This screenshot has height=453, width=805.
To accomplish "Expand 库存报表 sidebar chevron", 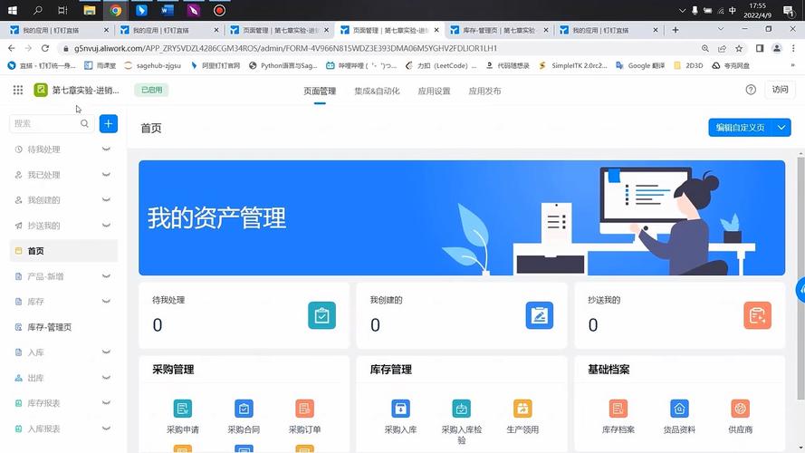I will [x=106, y=403].
